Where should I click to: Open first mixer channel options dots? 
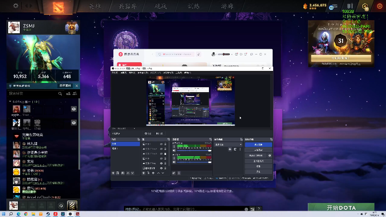tap(174, 147)
